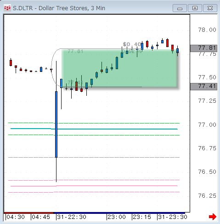Select the green measurement rectangle area
Viewport: 220px width, 224px height.
click(119, 68)
